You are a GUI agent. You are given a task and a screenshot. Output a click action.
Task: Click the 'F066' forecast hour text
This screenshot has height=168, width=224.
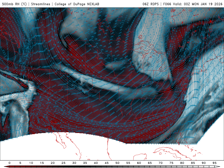pyautogui.click(x=167, y=4)
